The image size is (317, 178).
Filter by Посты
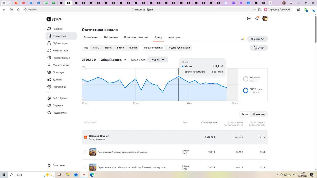point(109,48)
